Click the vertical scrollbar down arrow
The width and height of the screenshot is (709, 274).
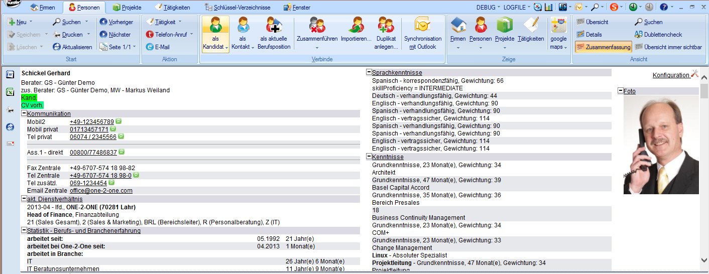pyautogui.click(x=704, y=260)
